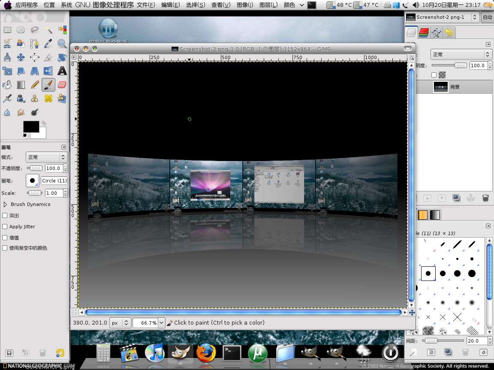Click the 自动 auto button
Image resolution: width=494 pixels, height=370 pixels.
(487, 17)
